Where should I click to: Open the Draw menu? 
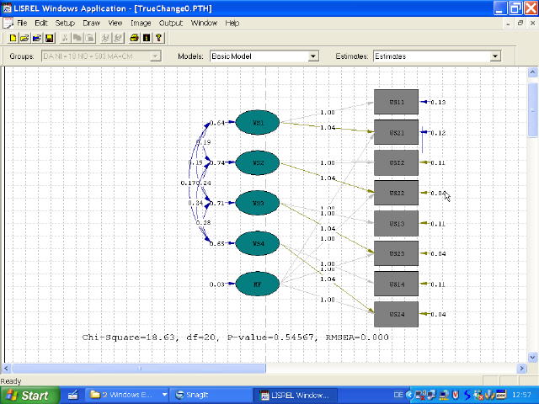[x=91, y=23]
